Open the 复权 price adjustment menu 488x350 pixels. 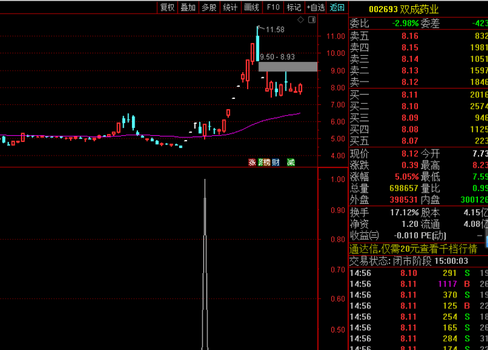click(x=167, y=7)
